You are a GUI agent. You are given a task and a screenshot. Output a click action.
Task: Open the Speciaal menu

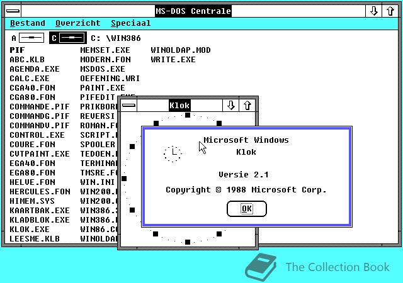click(130, 23)
